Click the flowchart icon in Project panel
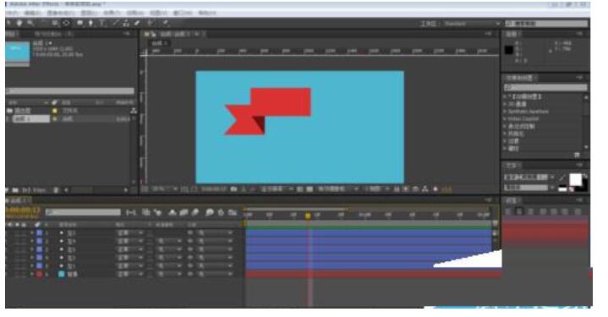608x317 pixels. click(134, 111)
